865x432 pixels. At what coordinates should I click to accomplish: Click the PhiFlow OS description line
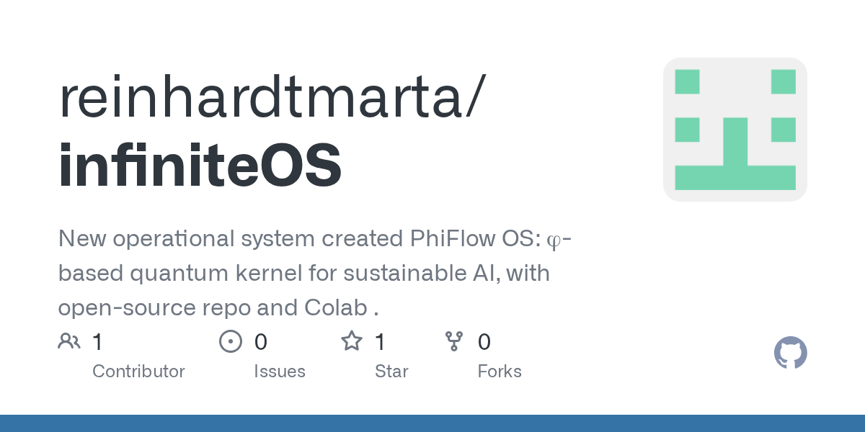point(315,238)
